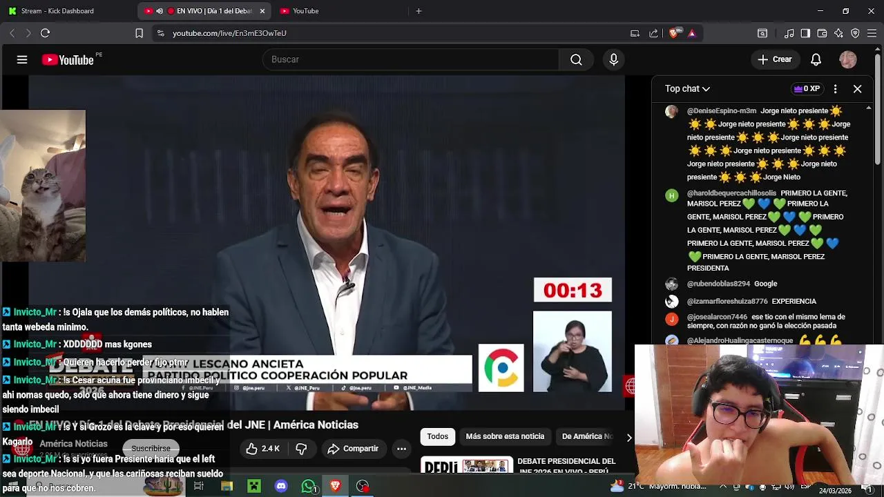This screenshot has width=884, height=497.
Task: Open the chat options three-dot menu
Action: click(835, 89)
